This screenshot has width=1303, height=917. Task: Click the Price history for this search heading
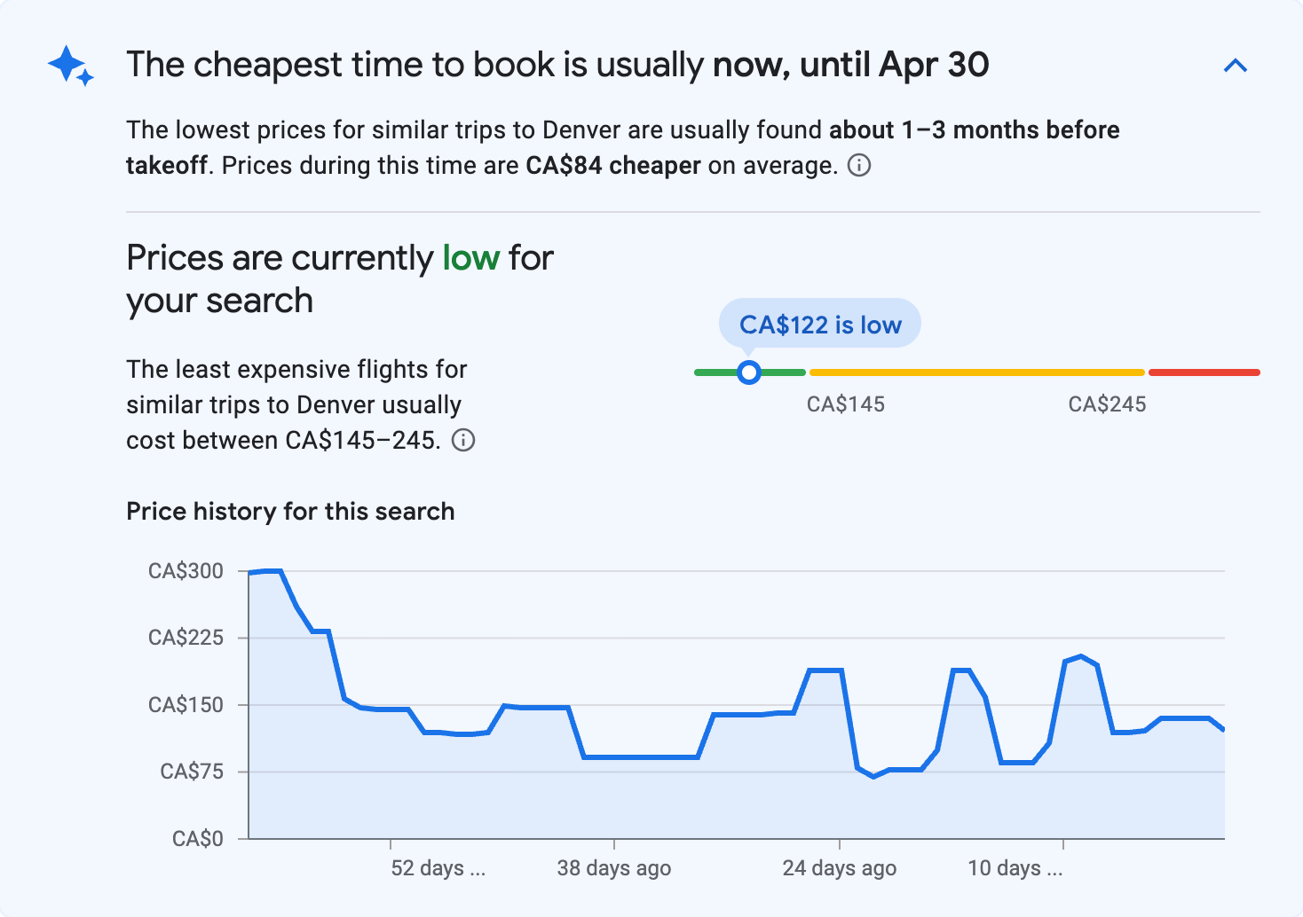(x=290, y=511)
